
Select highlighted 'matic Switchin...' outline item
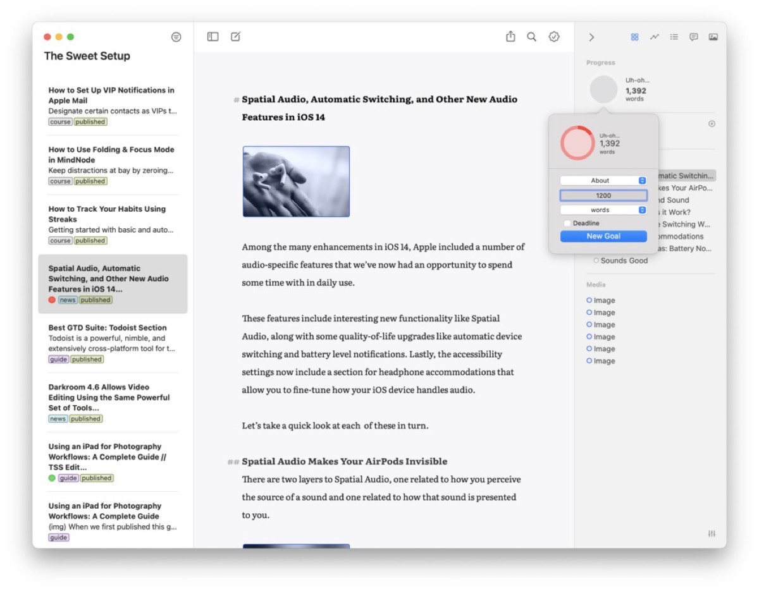(686, 176)
